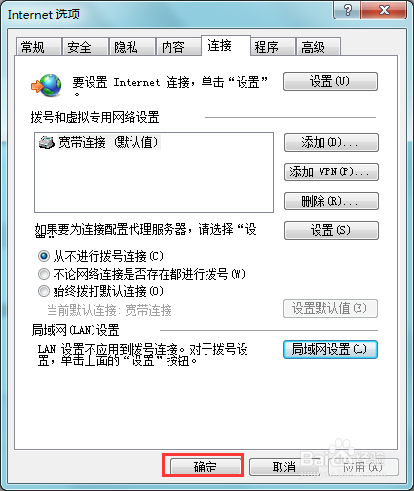Open the 内容 tab

tap(178, 47)
